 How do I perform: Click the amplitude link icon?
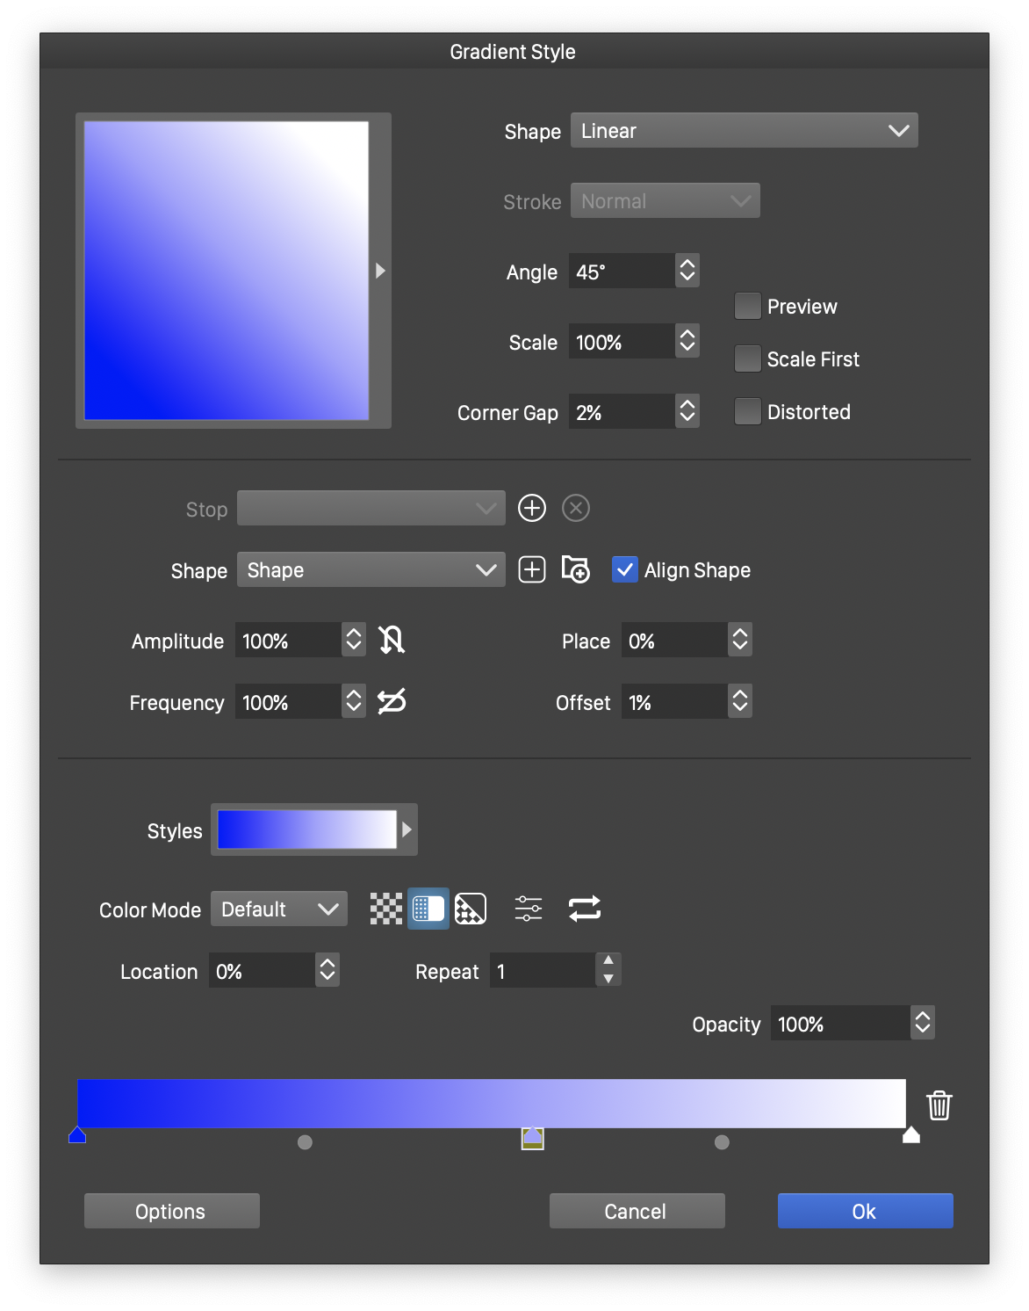coord(392,640)
